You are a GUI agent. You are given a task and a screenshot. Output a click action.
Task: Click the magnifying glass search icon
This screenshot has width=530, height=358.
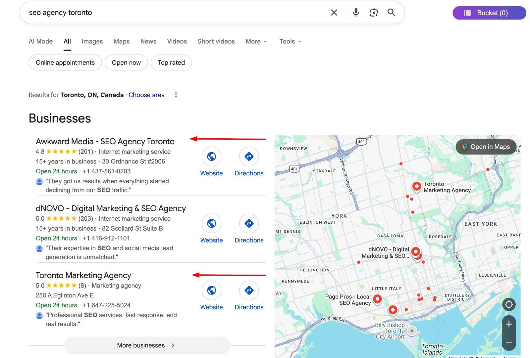tap(391, 13)
